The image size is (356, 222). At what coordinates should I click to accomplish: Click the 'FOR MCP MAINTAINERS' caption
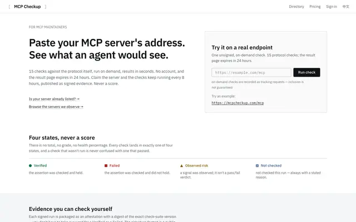point(48,27)
